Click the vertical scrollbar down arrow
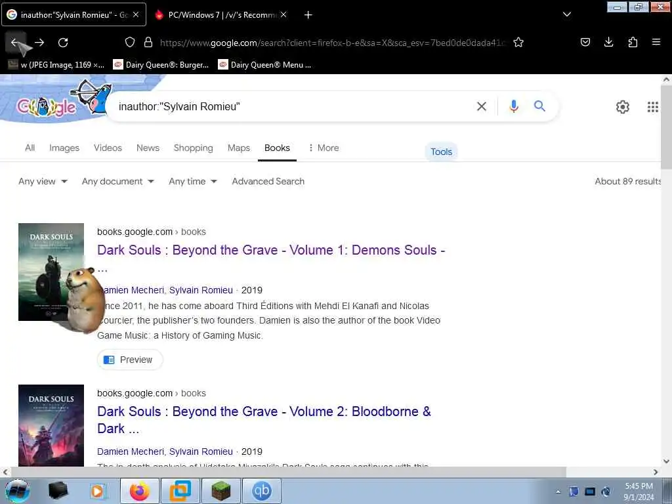This screenshot has height=504, width=672. [x=667, y=461]
